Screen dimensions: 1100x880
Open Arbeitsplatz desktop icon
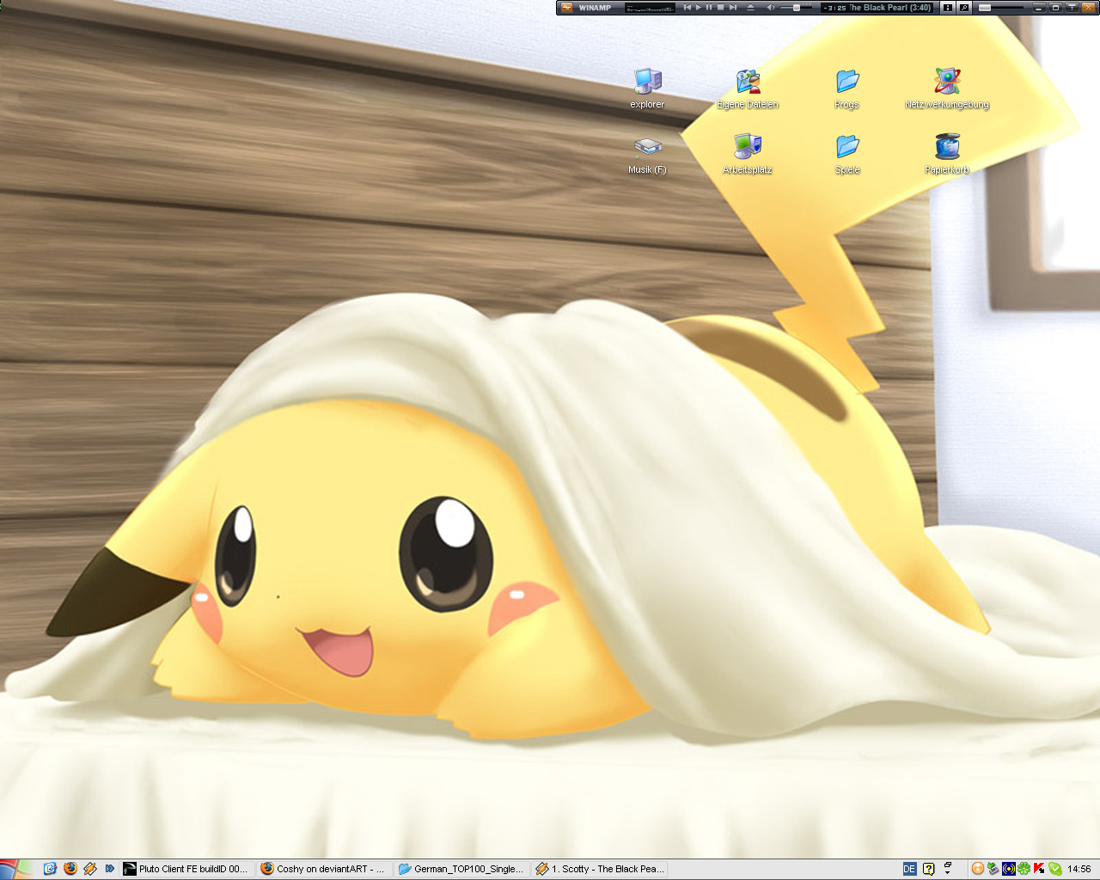[x=748, y=155]
